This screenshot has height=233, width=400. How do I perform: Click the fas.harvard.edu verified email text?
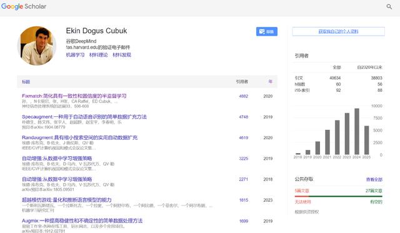98,47
